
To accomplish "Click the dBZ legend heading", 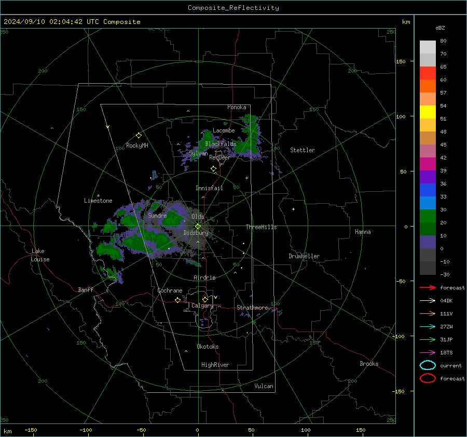I will (x=440, y=28).
